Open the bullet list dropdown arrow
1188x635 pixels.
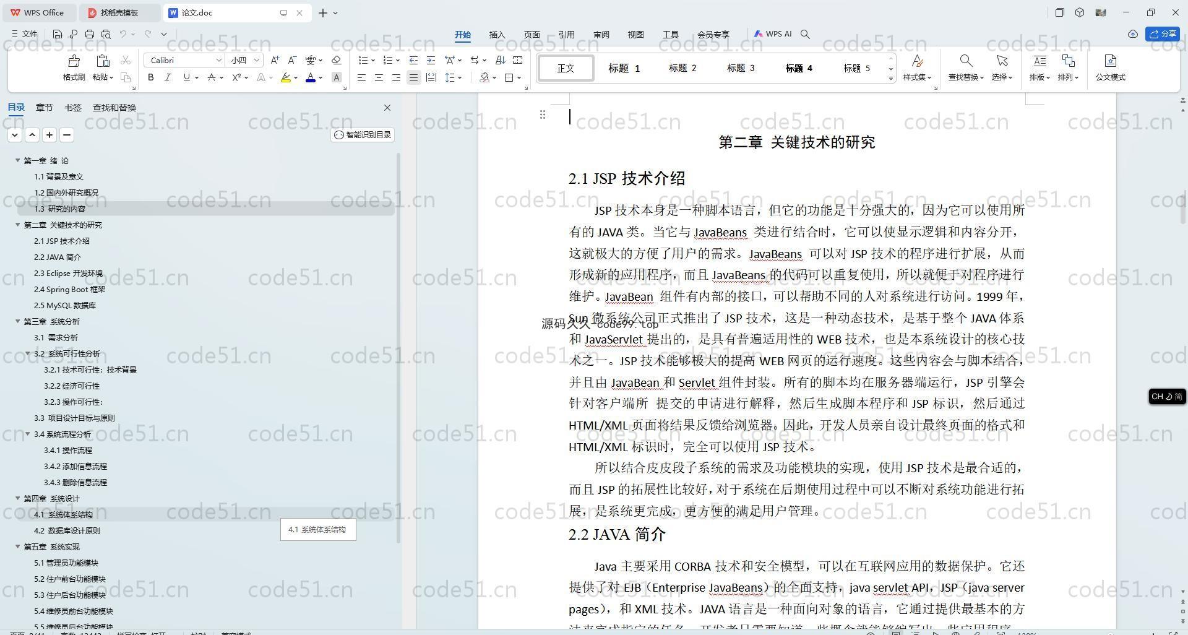tap(373, 60)
